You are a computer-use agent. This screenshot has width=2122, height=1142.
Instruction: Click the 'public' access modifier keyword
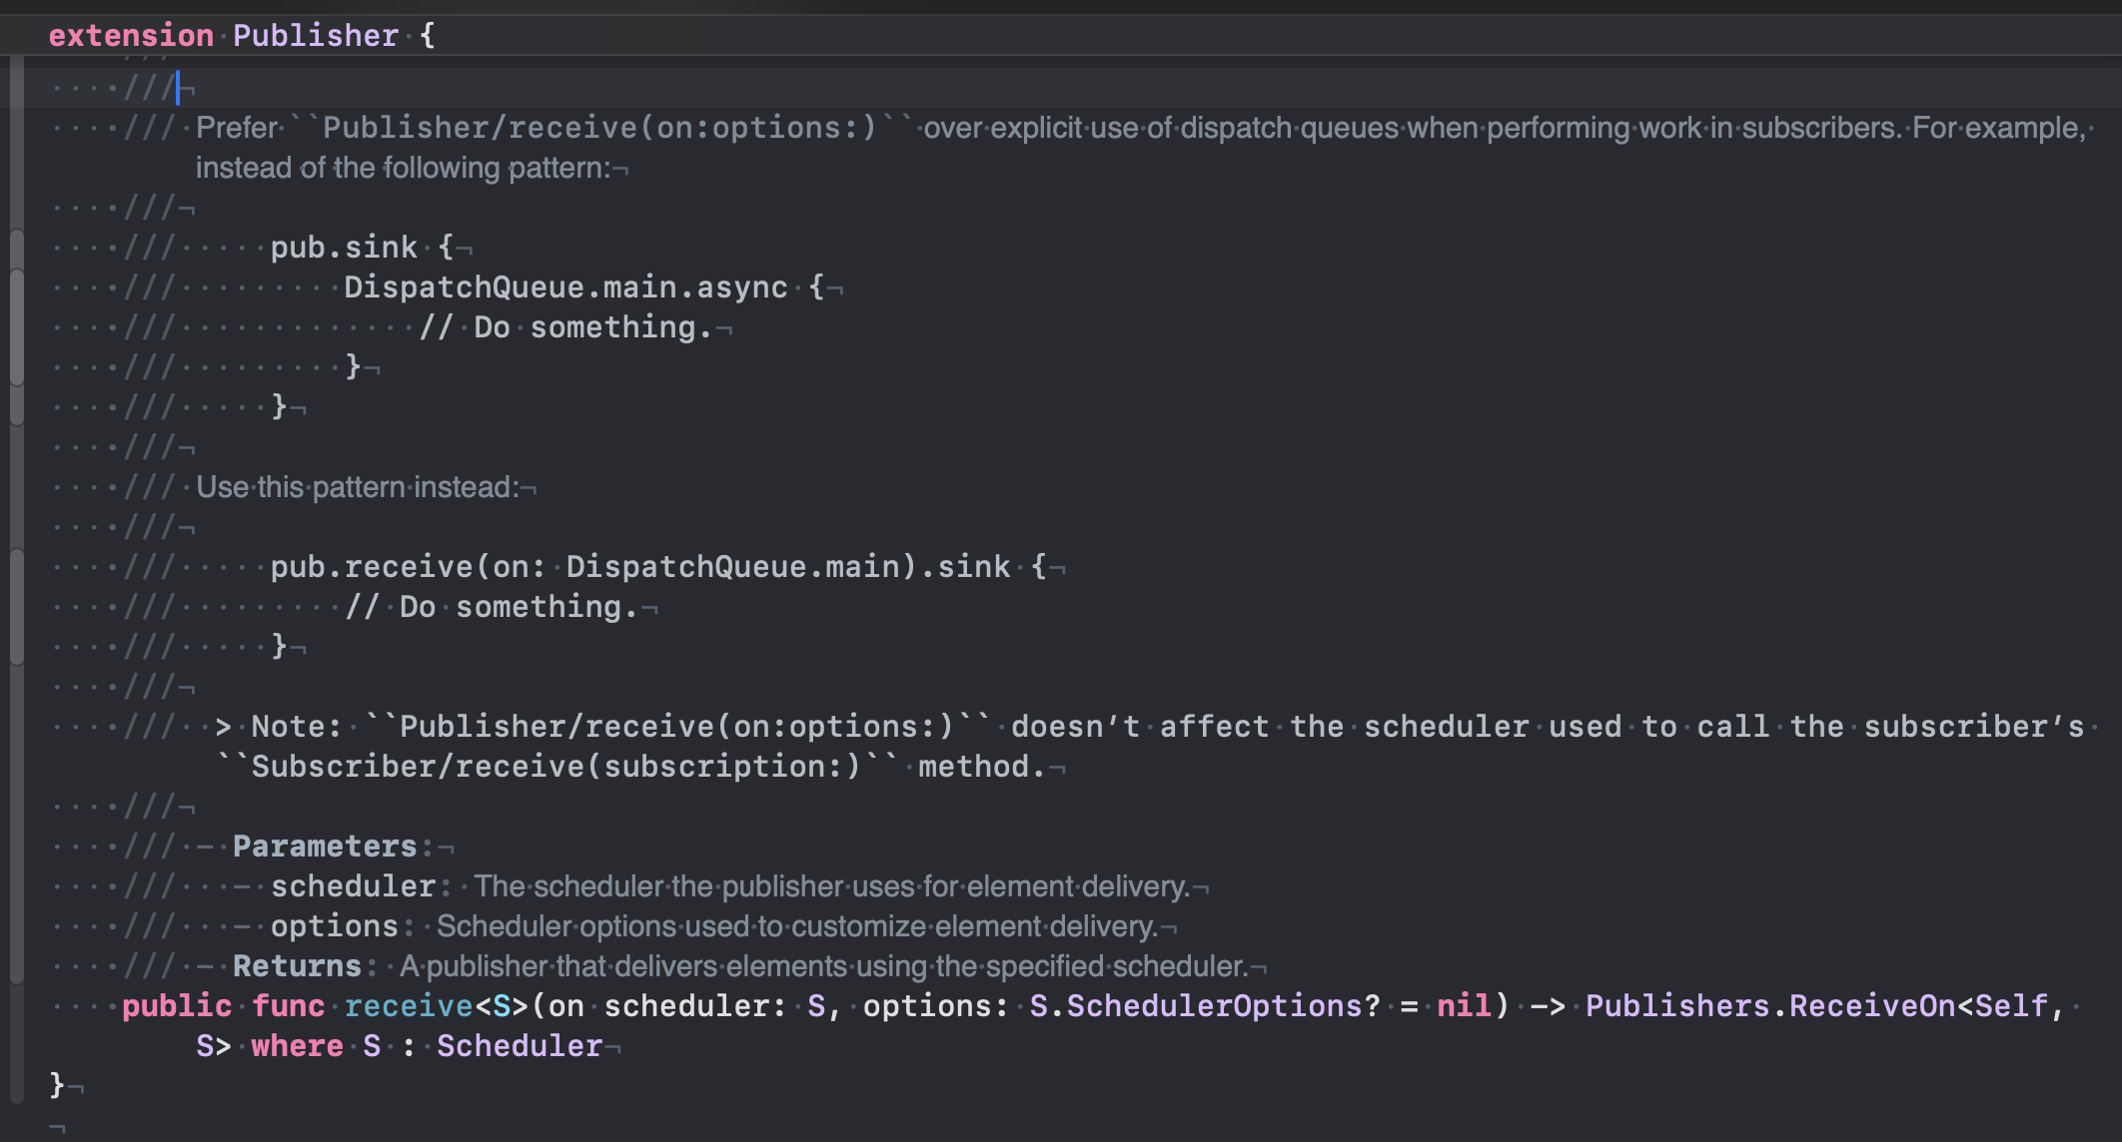(177, 1006)
